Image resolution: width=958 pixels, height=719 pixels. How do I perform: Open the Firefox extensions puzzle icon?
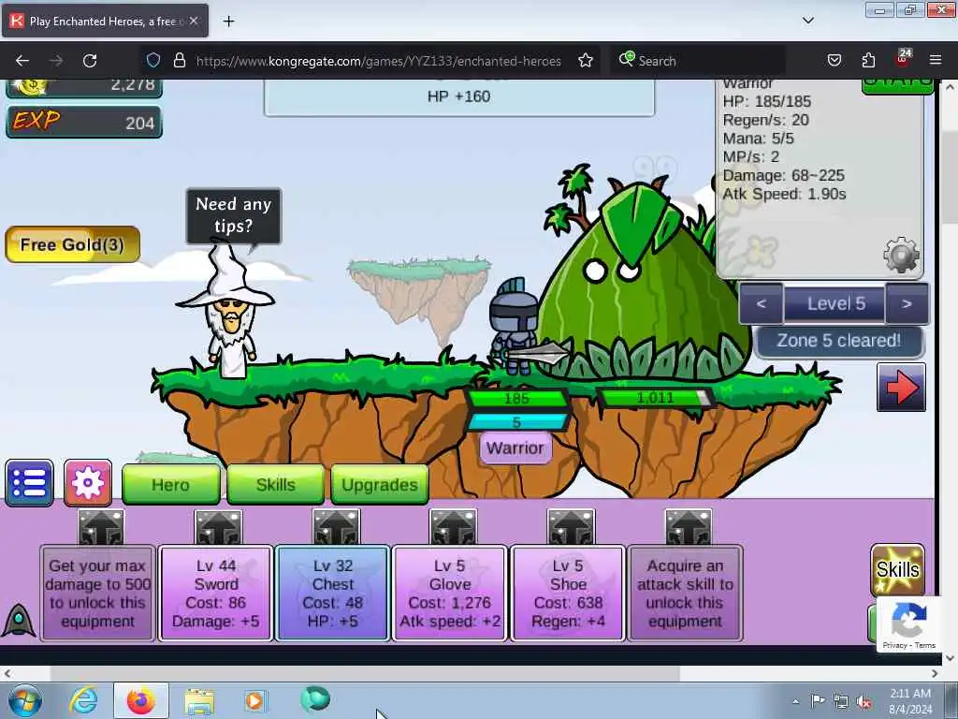(x=868, y=61)
